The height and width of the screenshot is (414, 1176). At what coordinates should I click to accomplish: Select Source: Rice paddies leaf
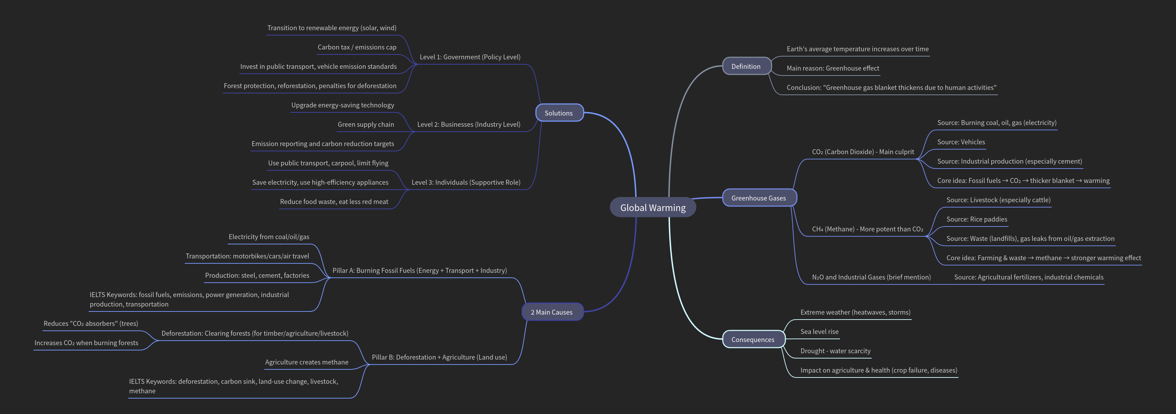click(976, 219)
